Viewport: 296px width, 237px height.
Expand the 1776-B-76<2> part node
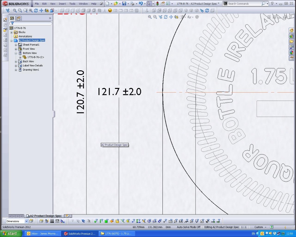(20, 57)
